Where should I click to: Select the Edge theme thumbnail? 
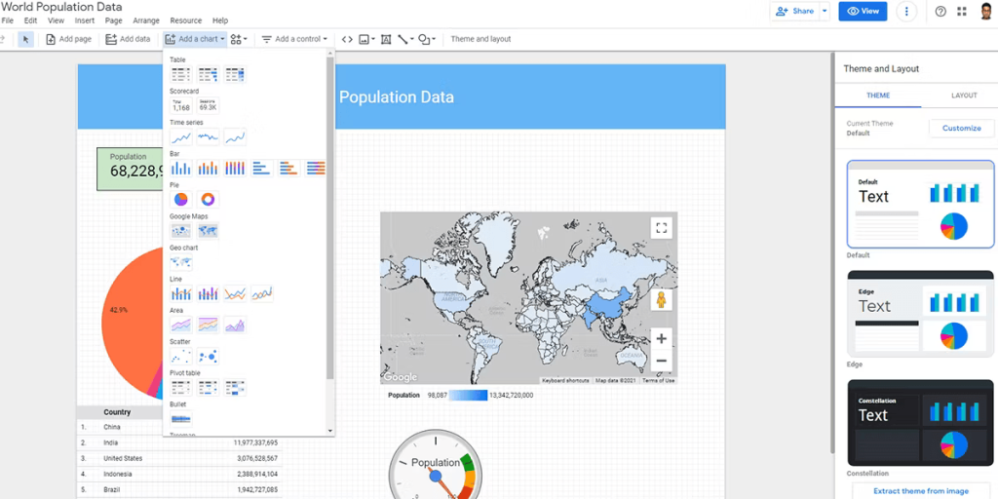coord(920,313)
